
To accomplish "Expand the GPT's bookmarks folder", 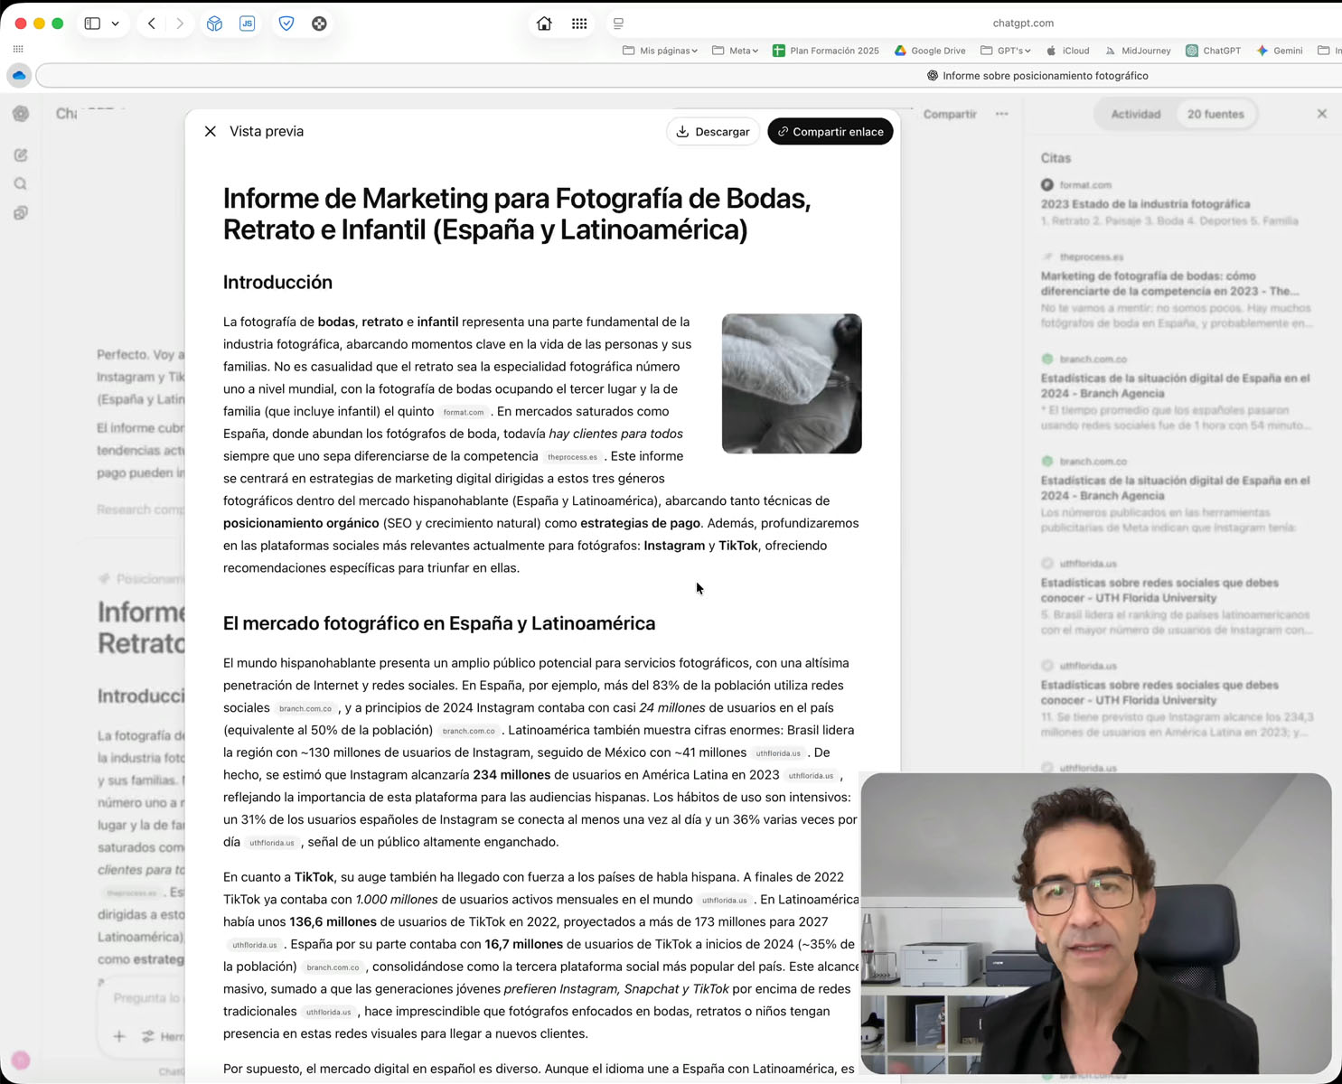I will tap(1005, 51).
